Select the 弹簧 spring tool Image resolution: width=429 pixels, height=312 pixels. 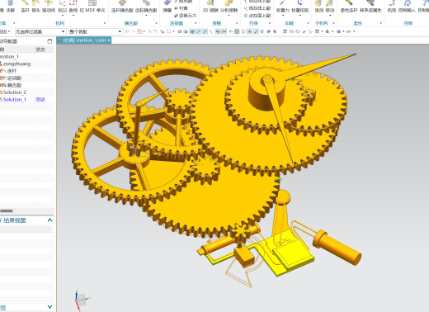(167, 6)
